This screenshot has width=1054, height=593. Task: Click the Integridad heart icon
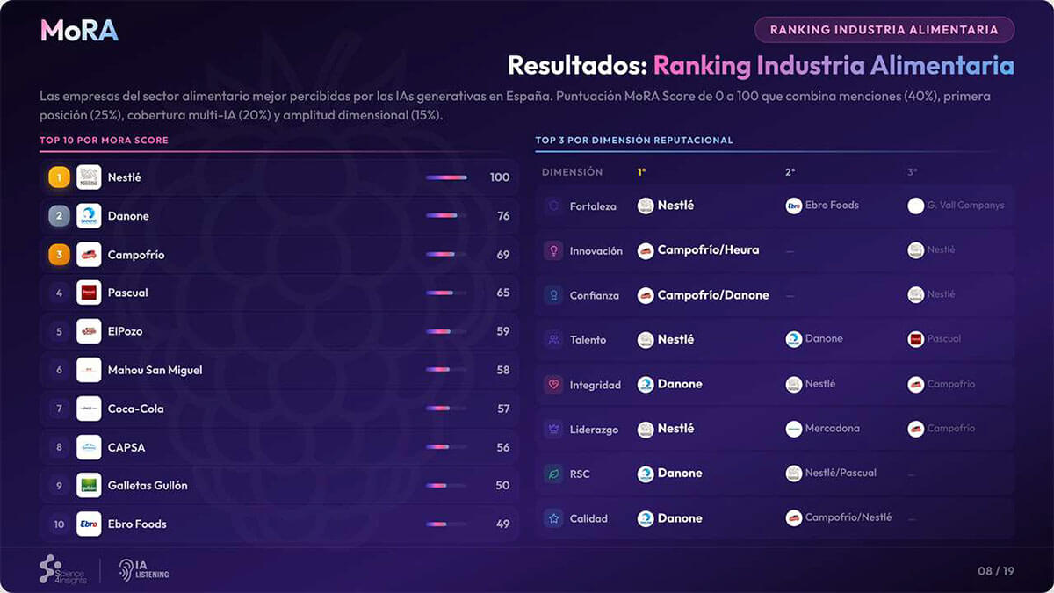pos(553,385)
